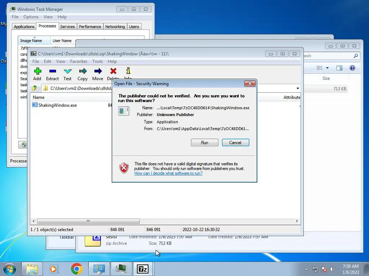The image size is (369, 276).
Task: Open the View menu in 7-Zip
Action: [61, 61]
